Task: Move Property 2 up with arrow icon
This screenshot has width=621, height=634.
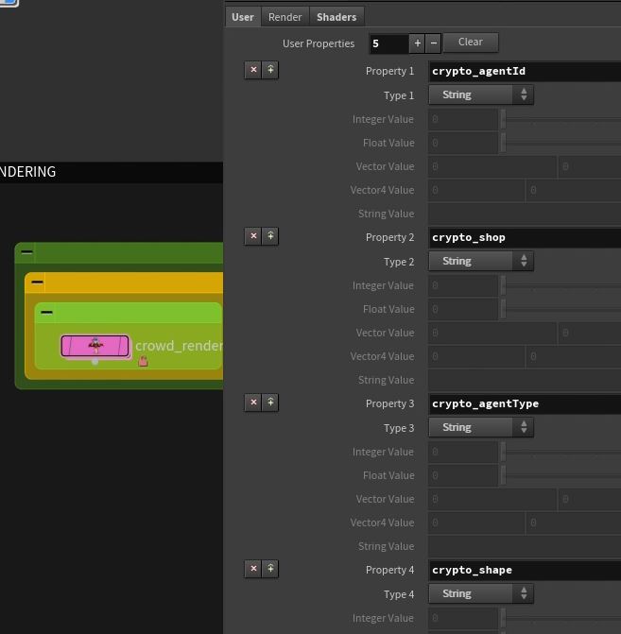Action: tap(270, 236)
